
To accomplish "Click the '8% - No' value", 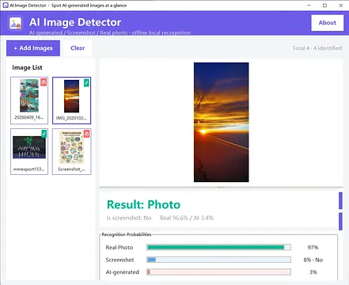I will tap(313, 260).
